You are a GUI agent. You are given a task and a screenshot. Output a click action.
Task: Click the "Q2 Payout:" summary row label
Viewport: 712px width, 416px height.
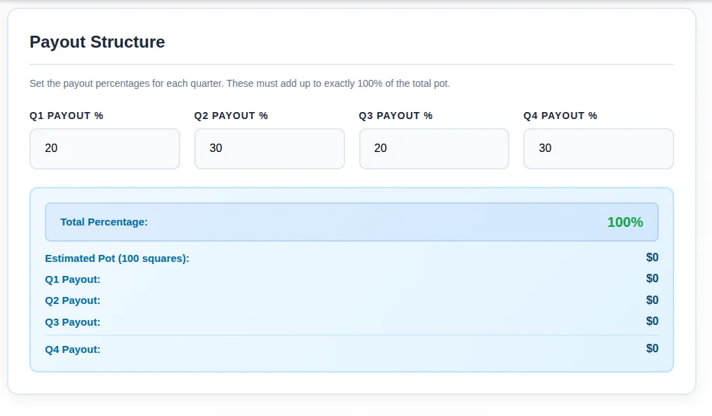[73, 300]
